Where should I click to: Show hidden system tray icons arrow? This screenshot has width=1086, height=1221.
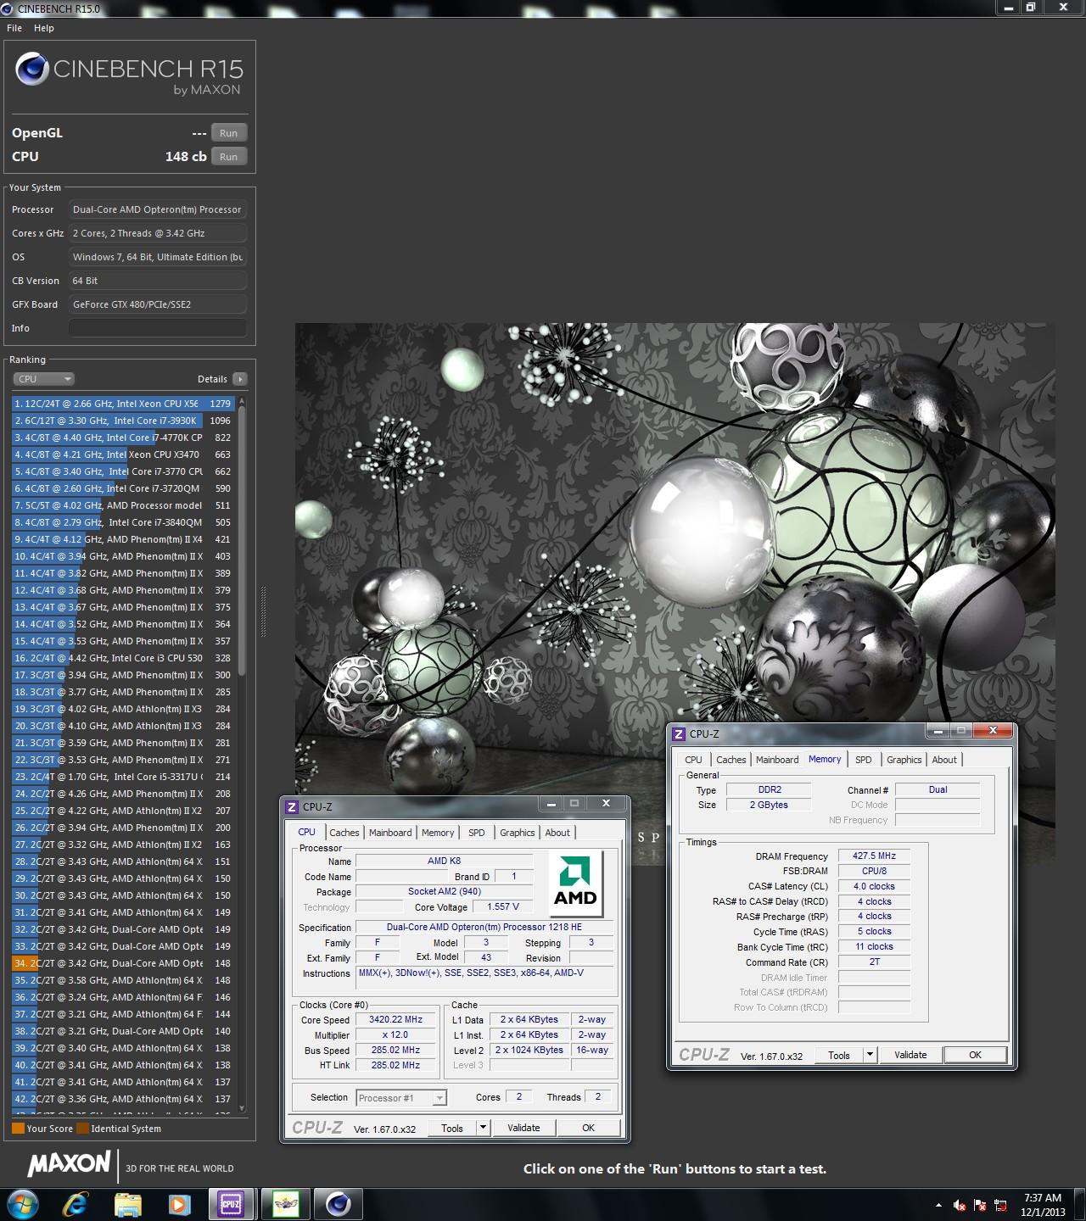[x=938, y=1205]
